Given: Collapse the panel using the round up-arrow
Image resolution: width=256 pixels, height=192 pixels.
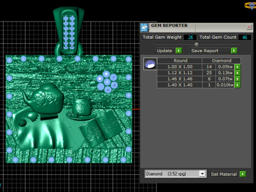Looking at the screenshot, I should [x=196, y=44].
